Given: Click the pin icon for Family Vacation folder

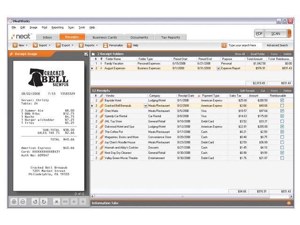Looking at the screenshot, I should 101,64.
